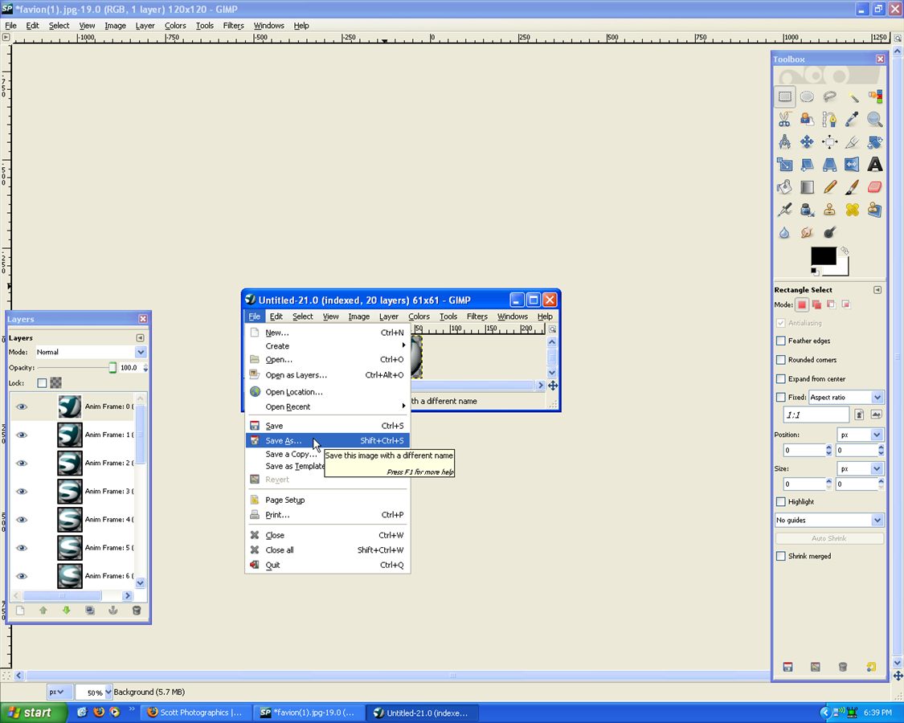Choose Open as Layers... in File menu
This screenshot has width=904, height=723.
(x=328, y=375)
